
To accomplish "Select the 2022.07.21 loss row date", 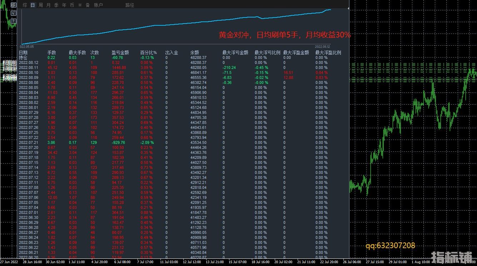I will (28, 142).
